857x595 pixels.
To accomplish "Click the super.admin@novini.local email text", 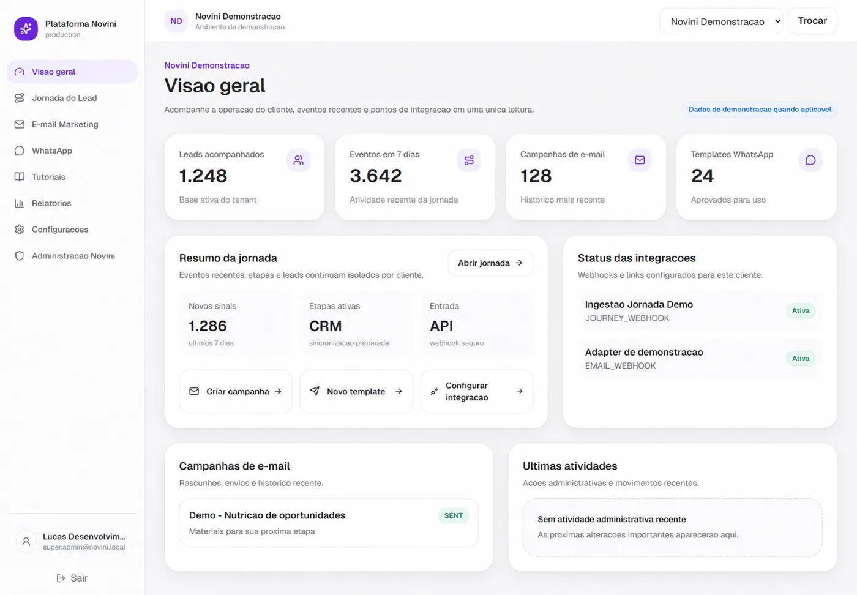I will (84, 548).
